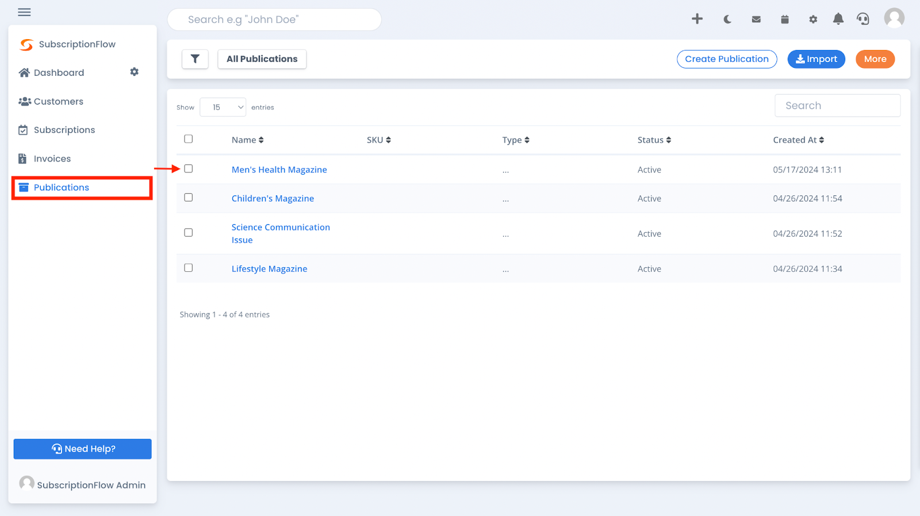The image size is (920, 516).
Task: Check the Children's Magazine row checkbox
Action: click(188, 198)
